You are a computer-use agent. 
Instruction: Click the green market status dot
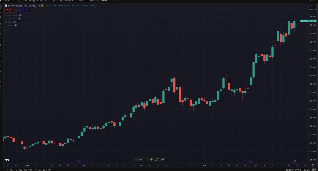pyautogui.click(x=39, y=6)
